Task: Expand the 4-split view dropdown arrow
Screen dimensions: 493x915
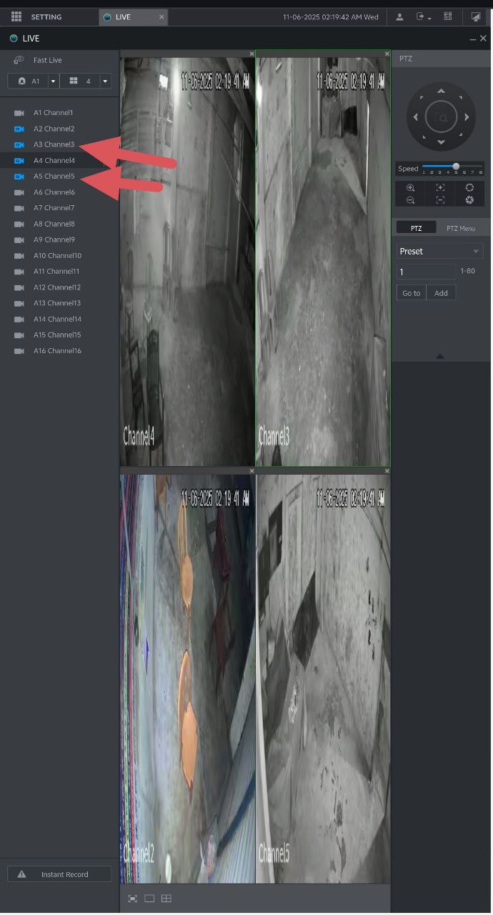Action: point(105,81)
